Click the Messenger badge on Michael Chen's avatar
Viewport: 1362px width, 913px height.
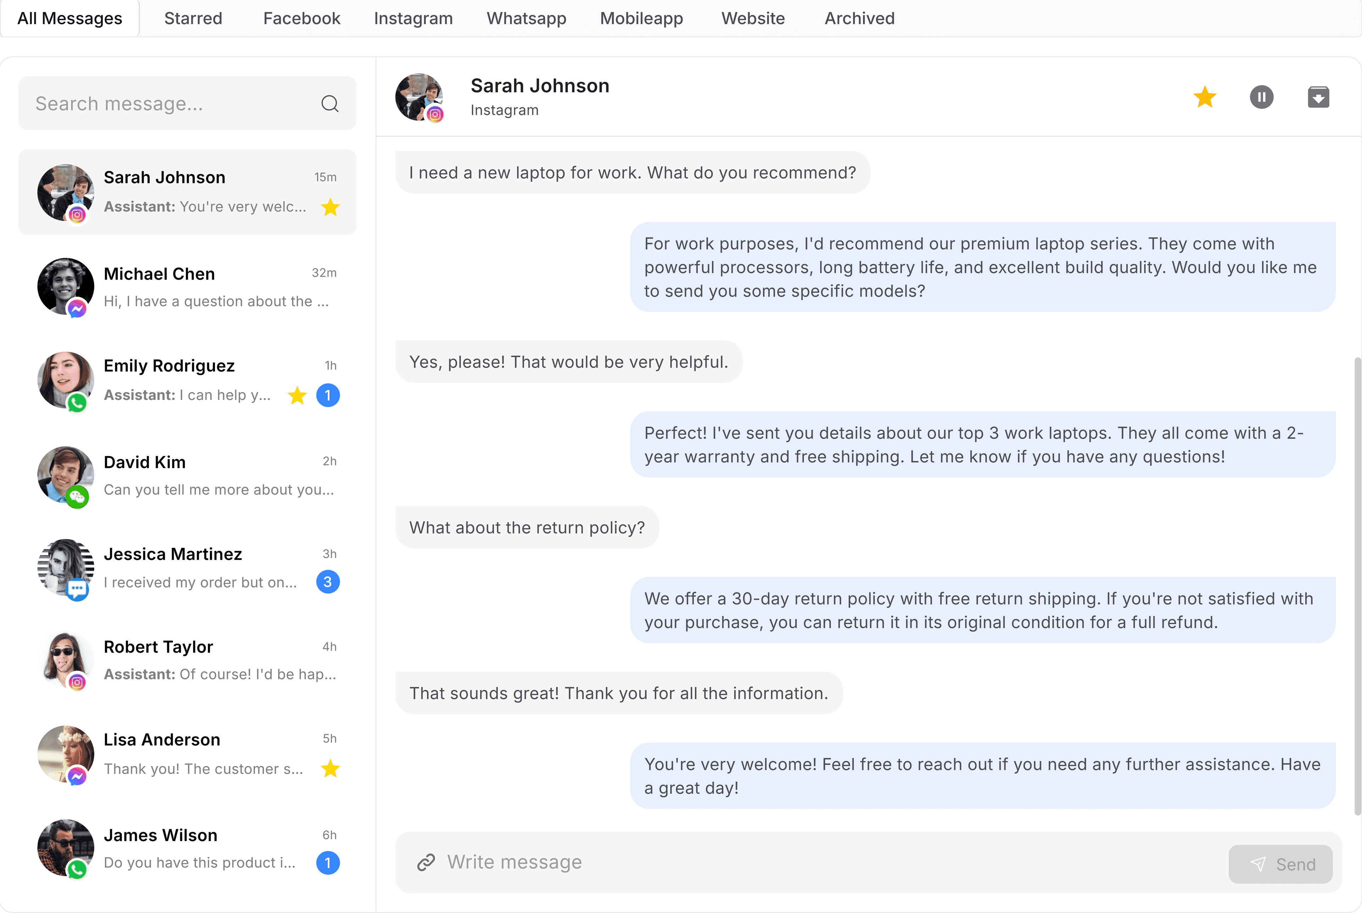click(x=77, y=309)
